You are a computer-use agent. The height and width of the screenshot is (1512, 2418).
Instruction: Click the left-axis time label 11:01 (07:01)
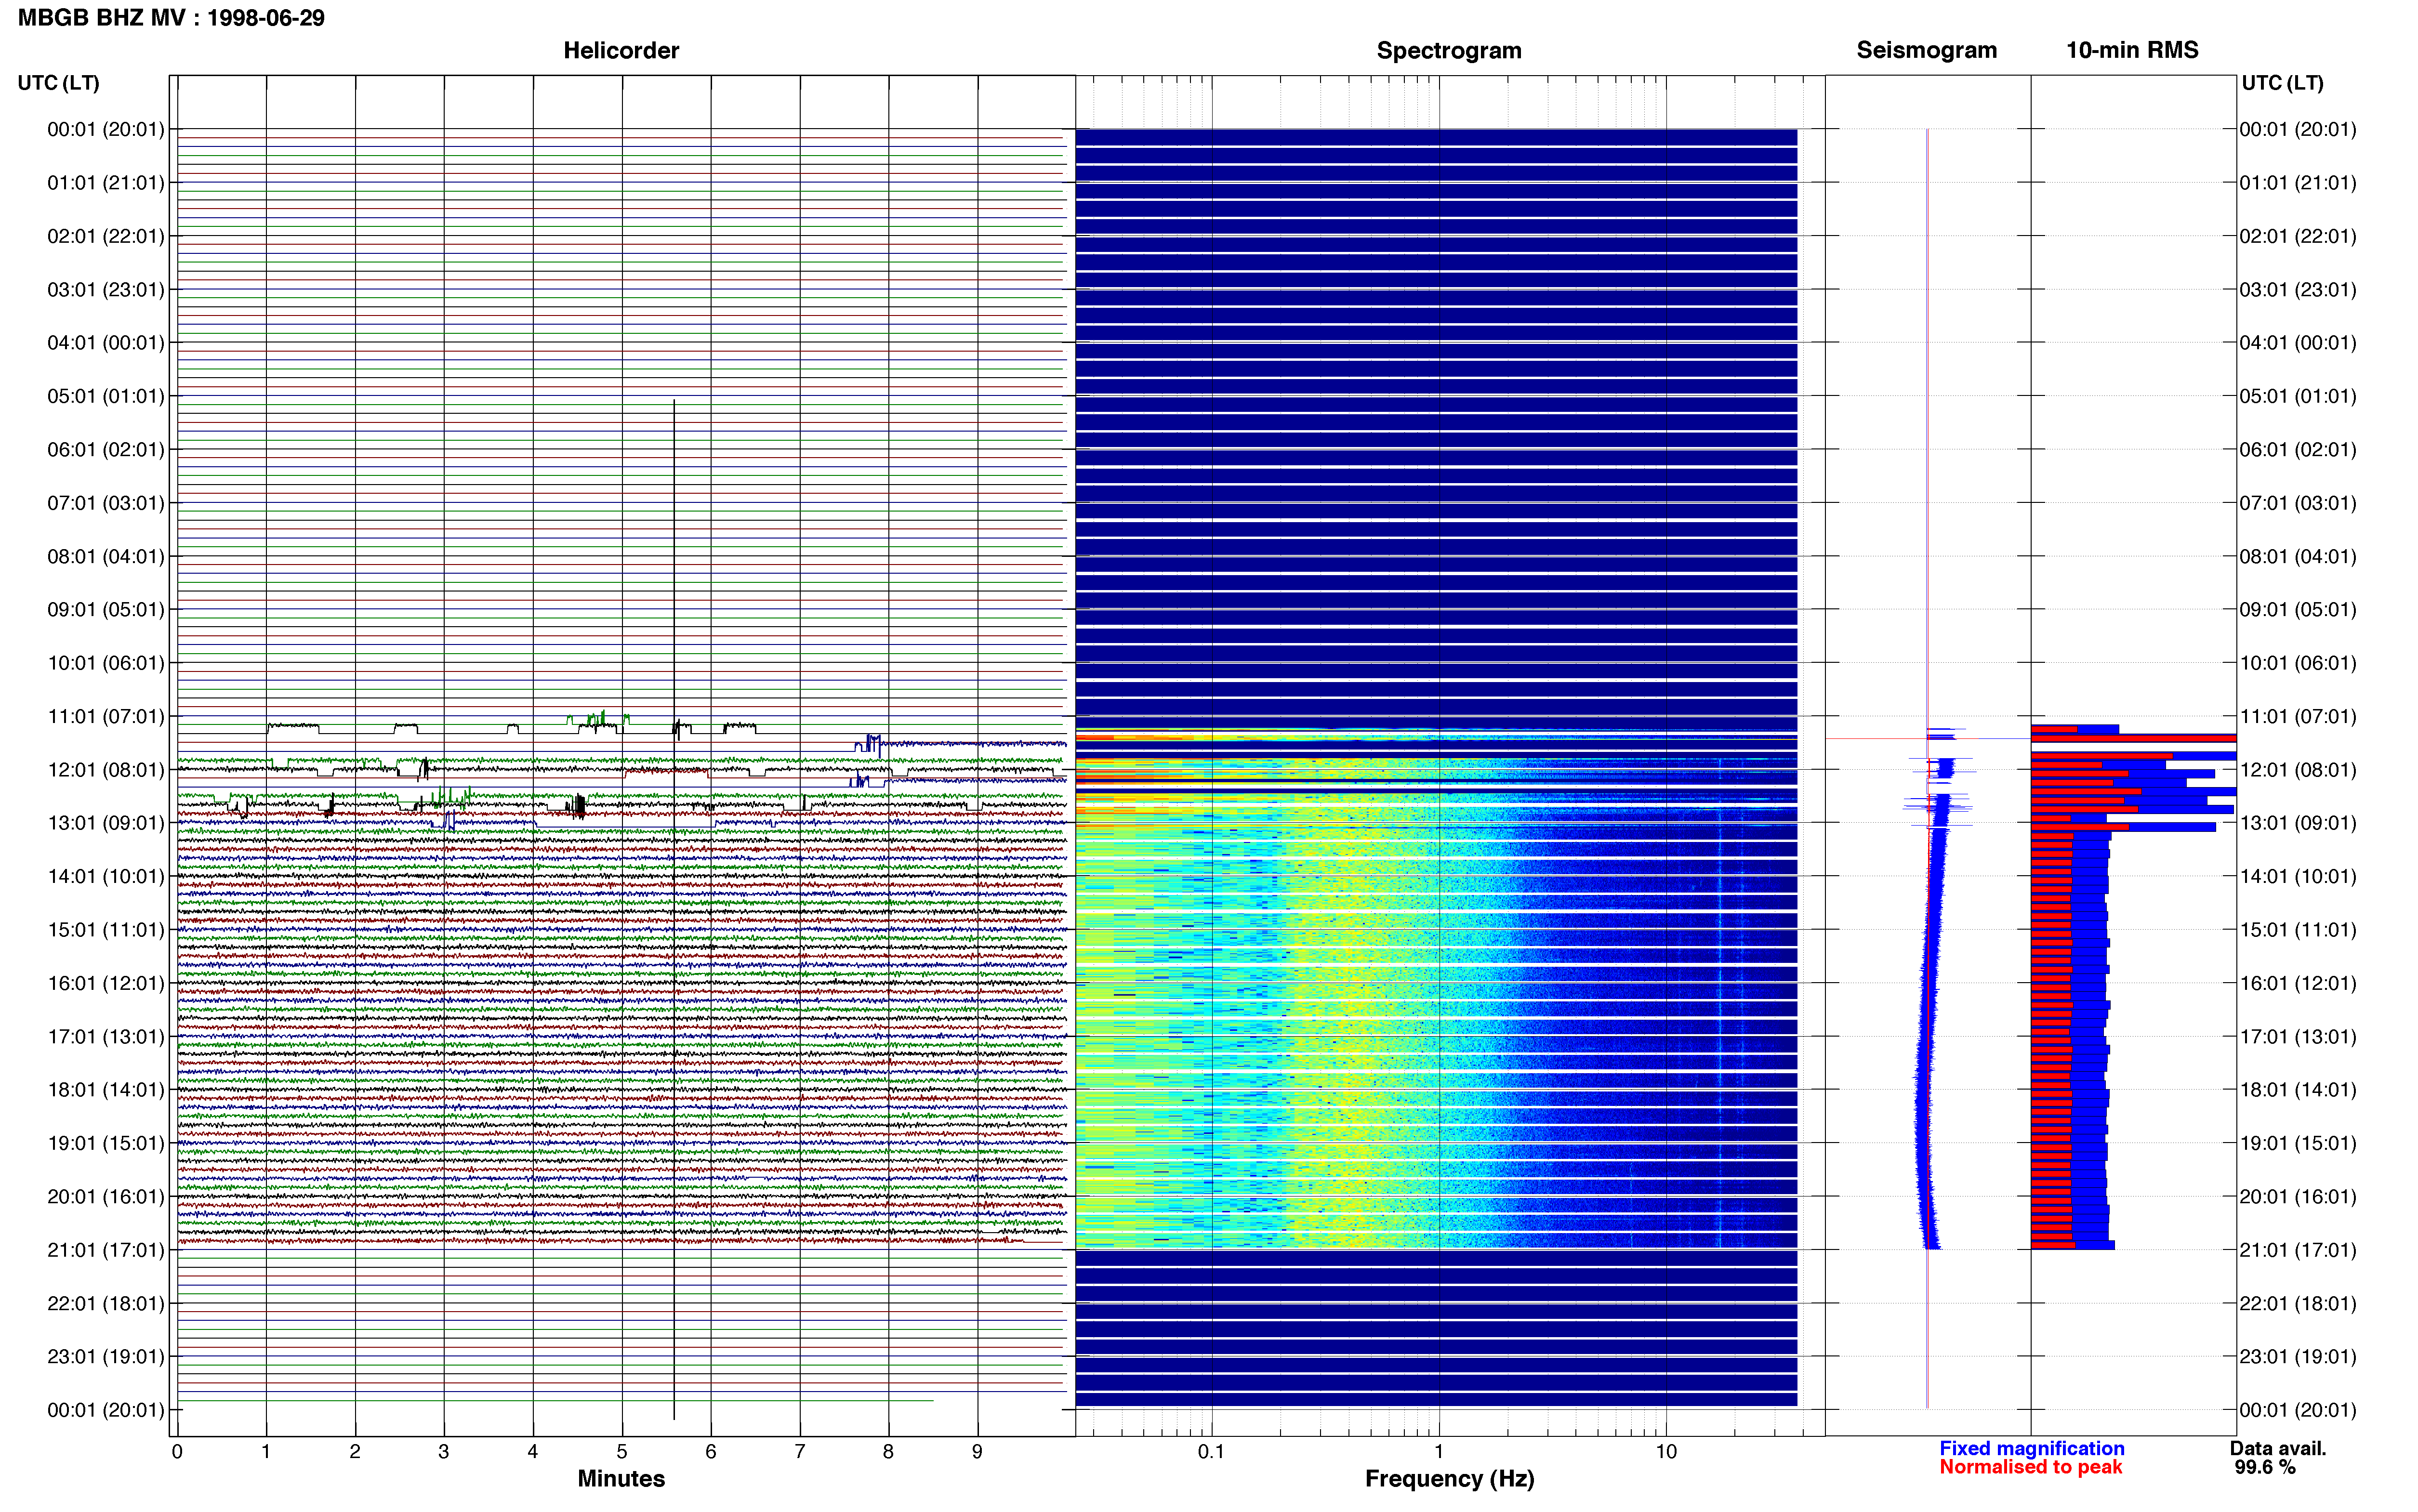click(x=106, y=716)
